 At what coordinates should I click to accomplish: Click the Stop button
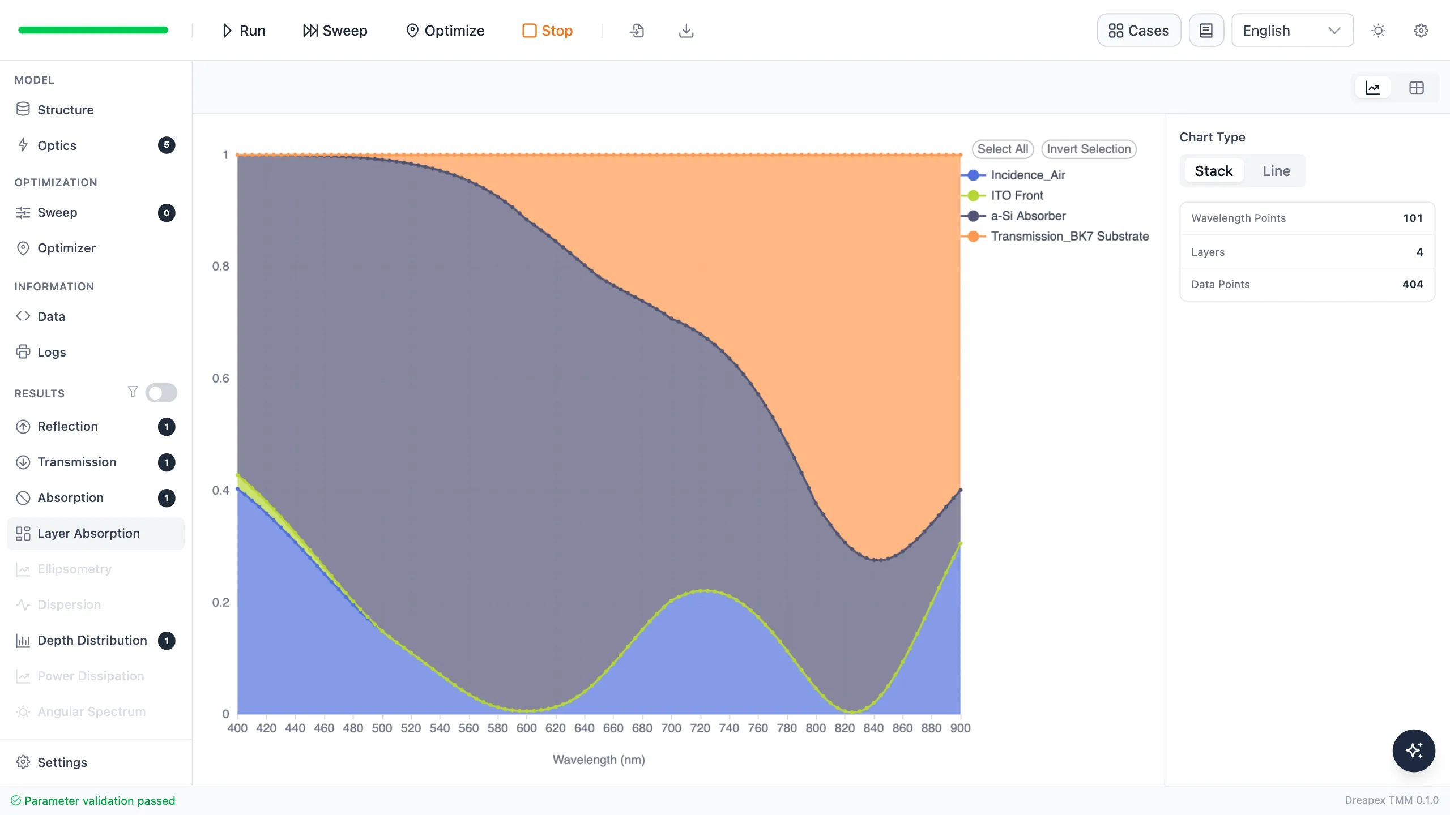coord(547,31)
